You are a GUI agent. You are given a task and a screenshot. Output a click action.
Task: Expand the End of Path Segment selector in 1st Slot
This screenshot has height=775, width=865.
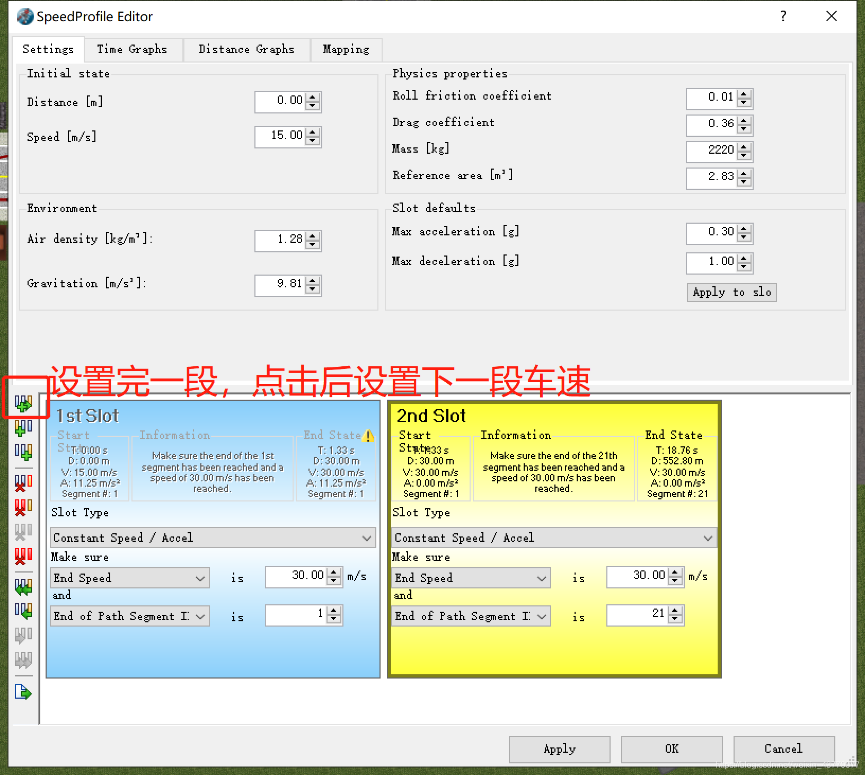pyautogui.click(x=200, y=615)
